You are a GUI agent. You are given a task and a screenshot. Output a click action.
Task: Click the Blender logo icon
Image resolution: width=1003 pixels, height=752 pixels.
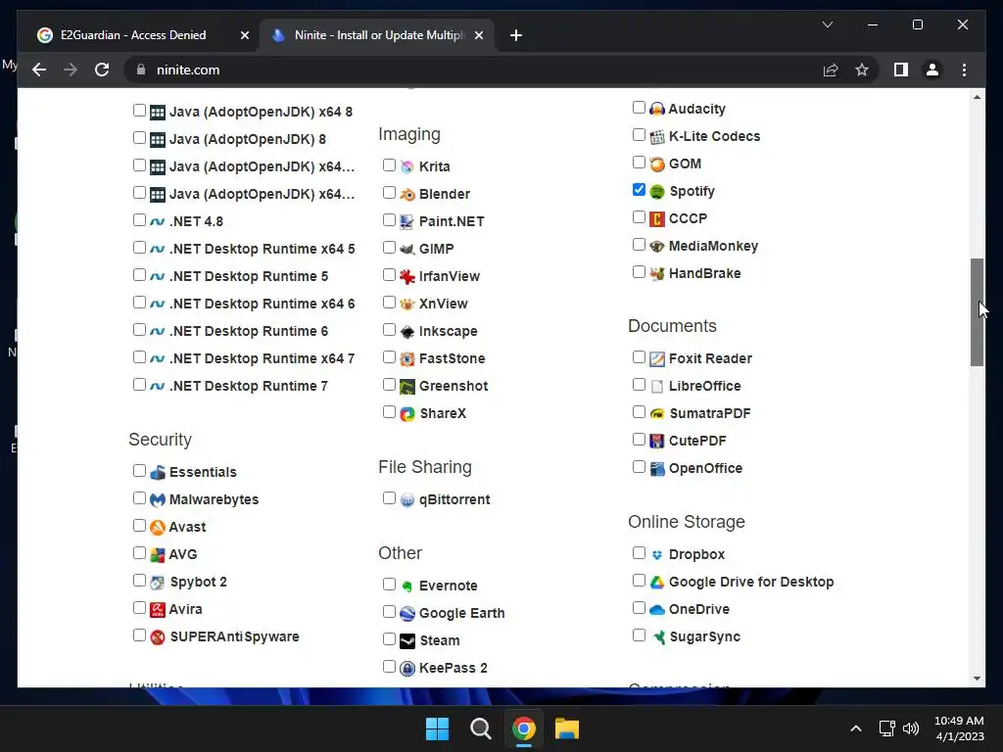407,194
